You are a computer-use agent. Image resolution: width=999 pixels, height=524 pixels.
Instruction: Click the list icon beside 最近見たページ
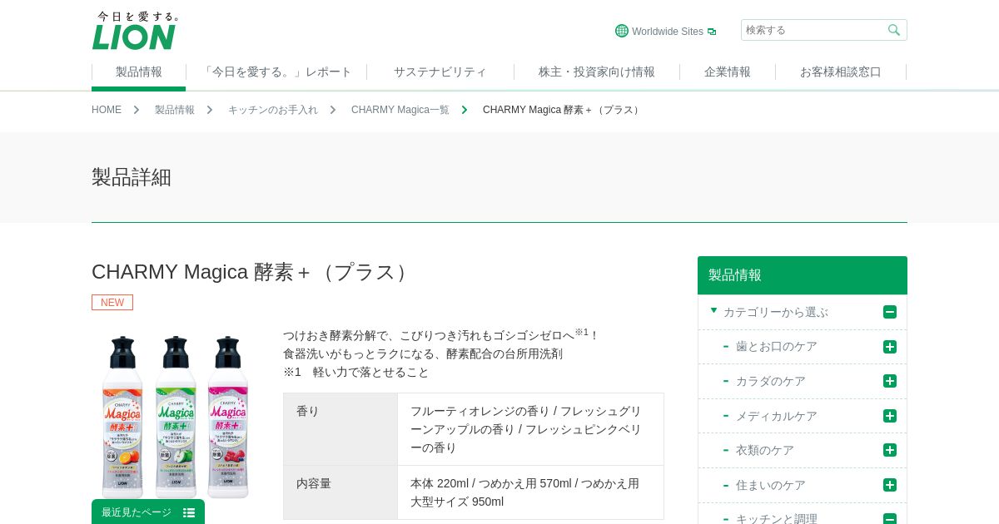[x=189, y=512]
